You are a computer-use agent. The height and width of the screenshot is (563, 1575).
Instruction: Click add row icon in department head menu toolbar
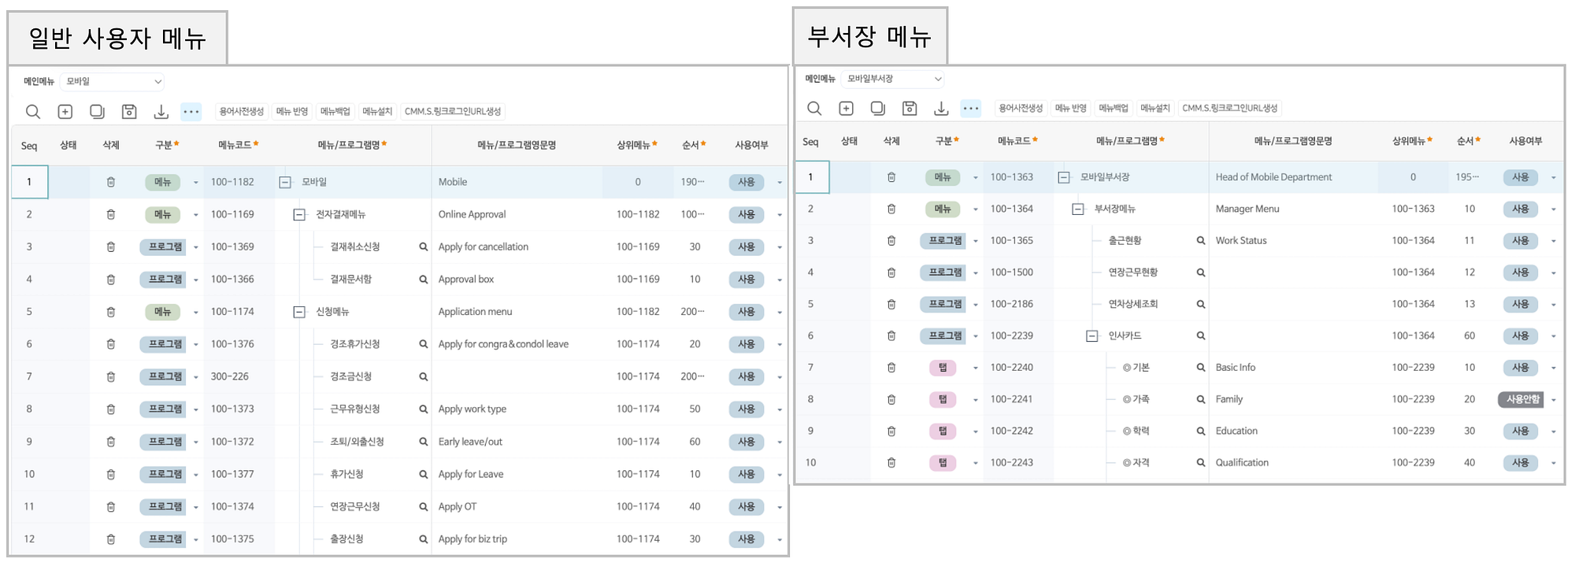[x=846, y=108]
